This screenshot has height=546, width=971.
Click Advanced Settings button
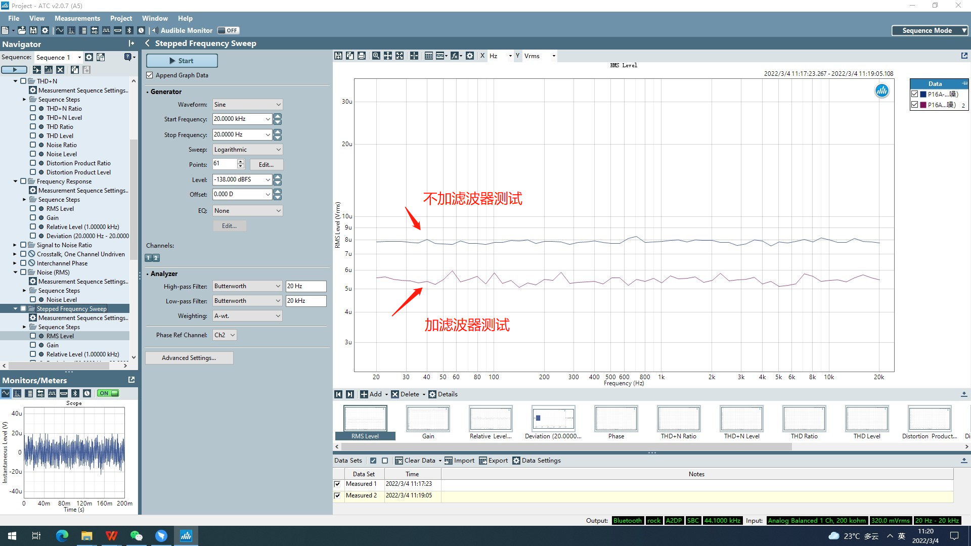189,358
